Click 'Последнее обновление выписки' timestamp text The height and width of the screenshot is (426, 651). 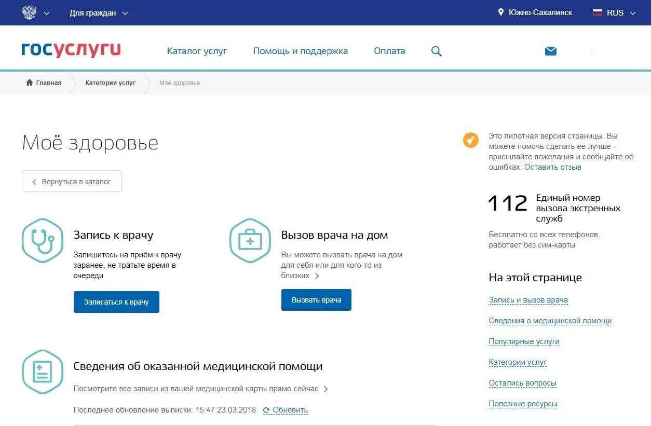click(x=165, y=410)
